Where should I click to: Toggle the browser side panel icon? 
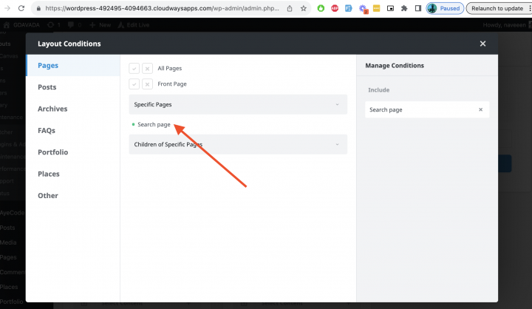418,8
